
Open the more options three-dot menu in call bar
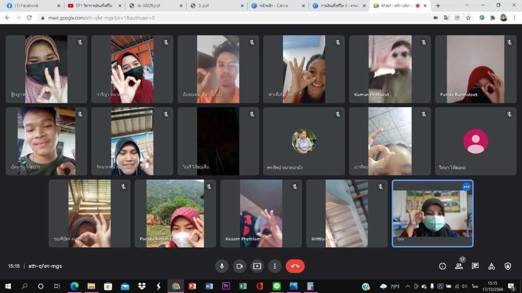click(274, 266)
